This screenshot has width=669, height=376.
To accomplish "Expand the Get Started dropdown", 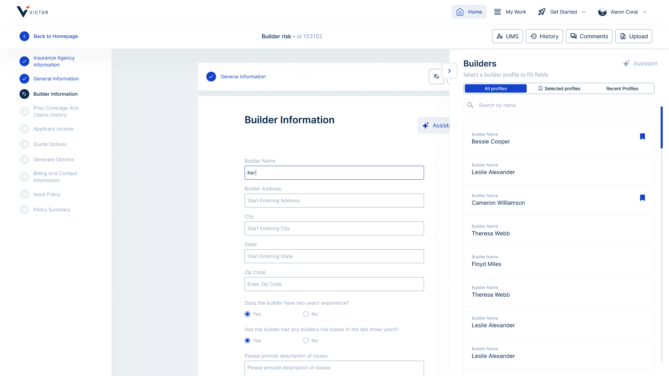I will 584,12.
